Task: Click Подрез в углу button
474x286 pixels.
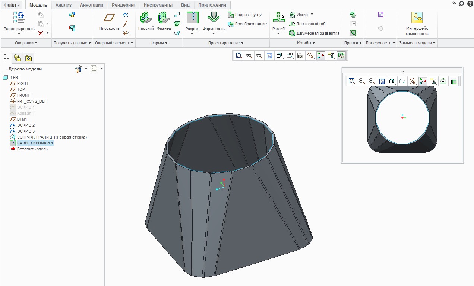Action: click(245, 15)
